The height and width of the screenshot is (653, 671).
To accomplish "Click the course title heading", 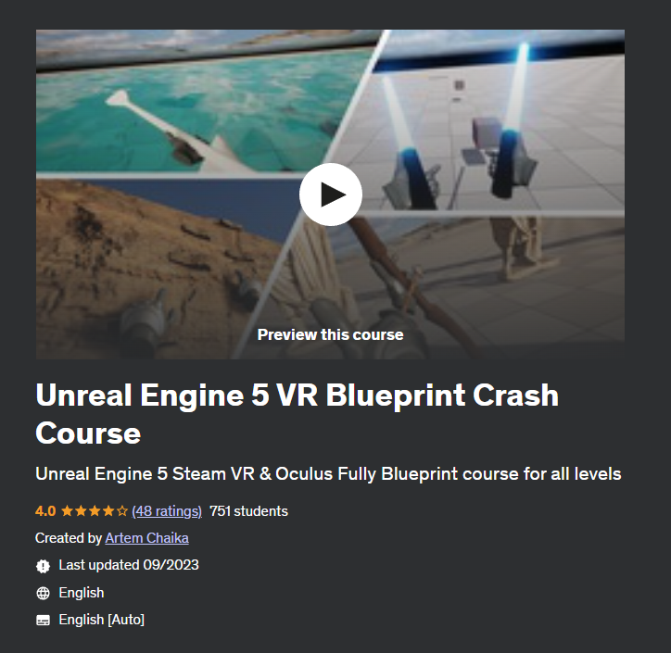I will coord(297,413).
